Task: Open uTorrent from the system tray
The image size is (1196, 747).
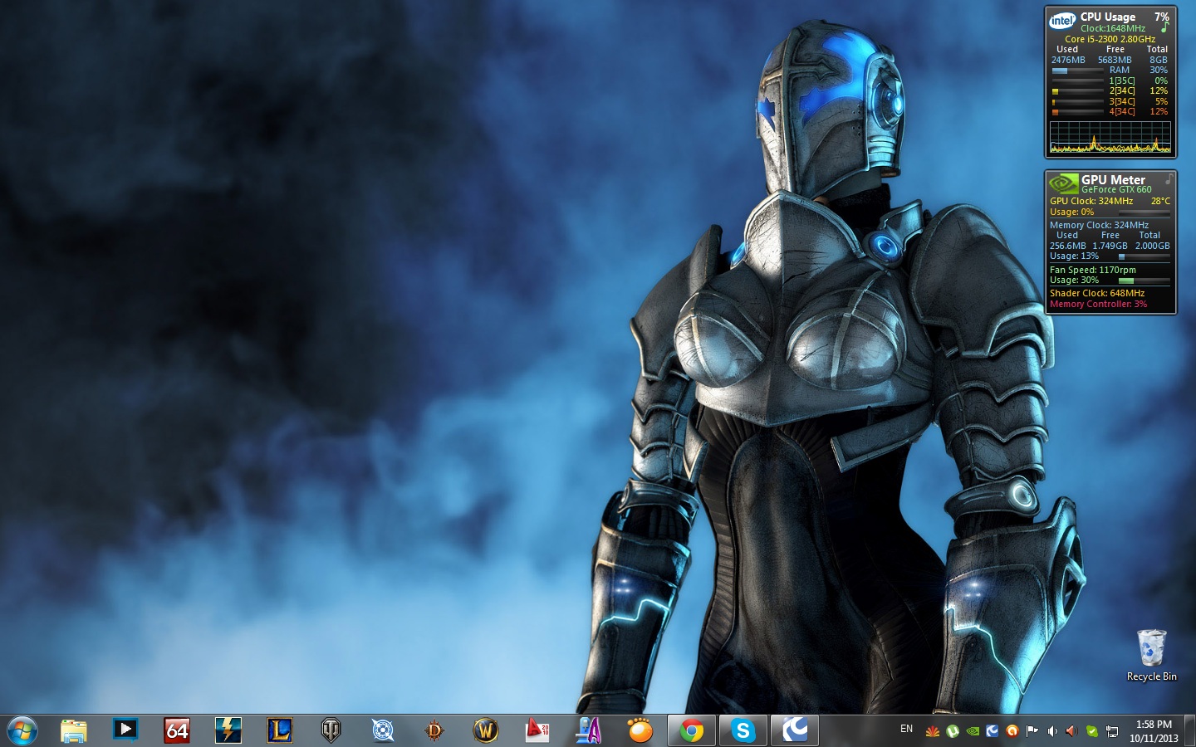Action: [953, 731]
